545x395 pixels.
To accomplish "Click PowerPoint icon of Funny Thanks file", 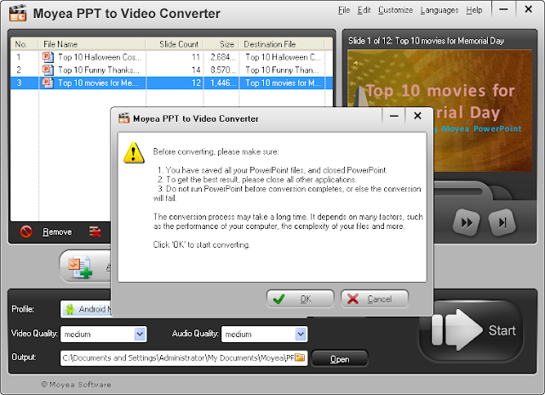I will click(x=48, y=70).
